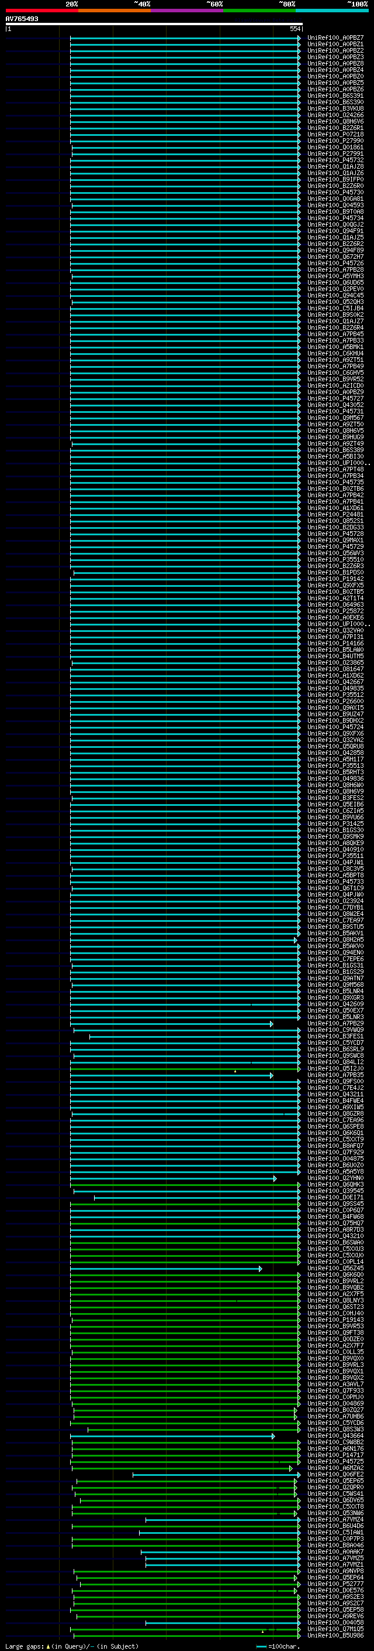The image size is (374, 1651).
Task: Pick the UniRef100_Q6SPE8 label
Action: click(335, 1126)
